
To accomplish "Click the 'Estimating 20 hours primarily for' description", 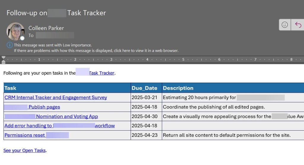I will (199, 97).
